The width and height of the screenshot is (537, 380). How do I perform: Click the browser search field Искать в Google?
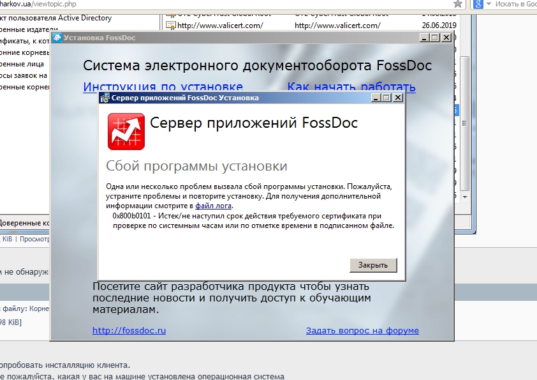[515, 4]
